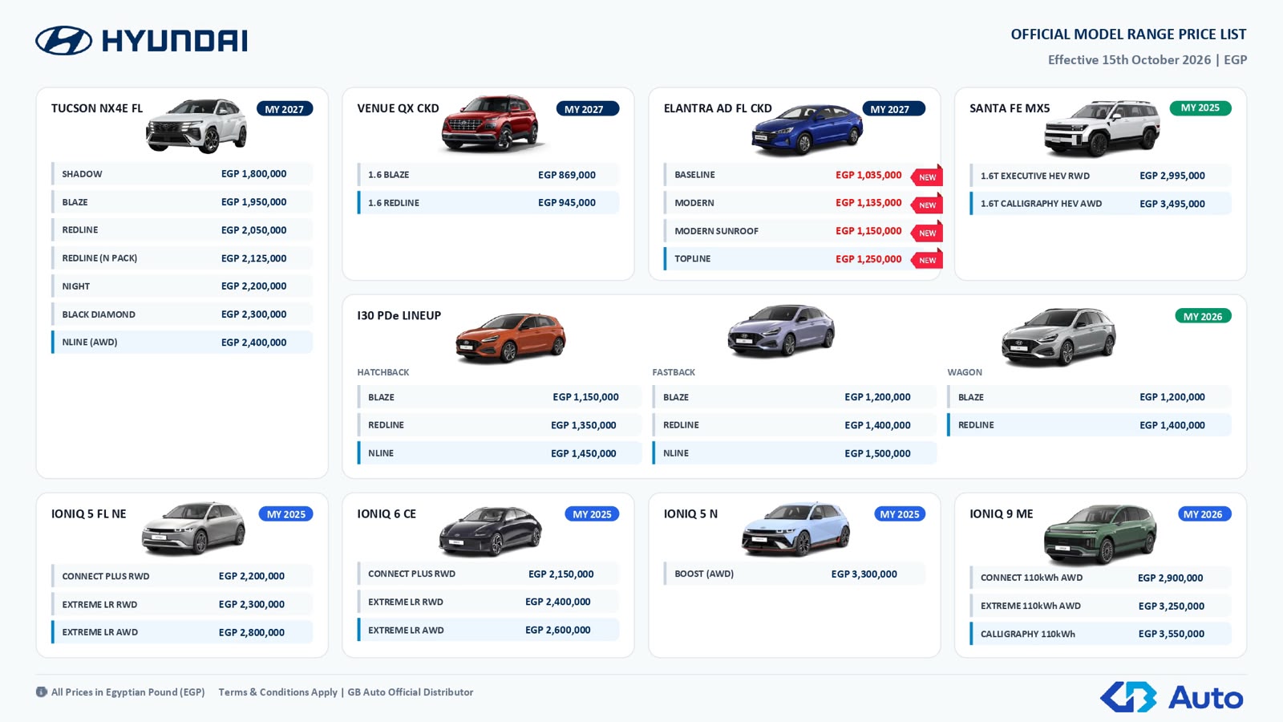Select the i30 Fastback NLINE row

pos(795,453)
